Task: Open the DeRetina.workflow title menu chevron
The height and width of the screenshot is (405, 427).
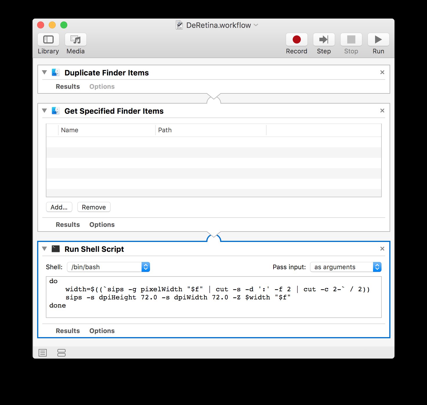Action: point(256,25)
